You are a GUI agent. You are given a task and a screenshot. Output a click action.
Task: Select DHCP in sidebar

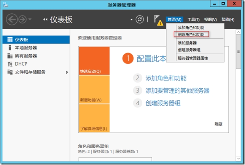coord(36,64)
